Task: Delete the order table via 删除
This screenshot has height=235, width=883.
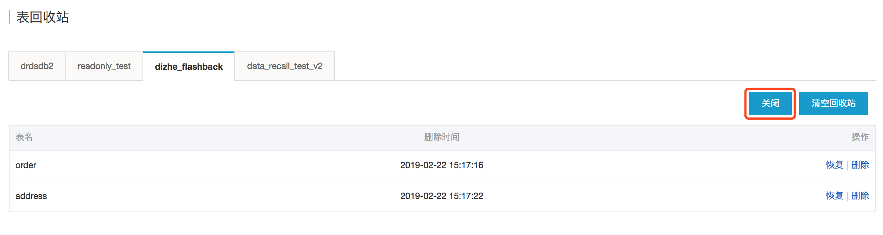Action: click(x=860, y=165)
